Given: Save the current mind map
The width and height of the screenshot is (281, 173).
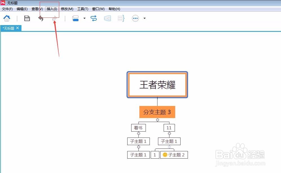Looking at the screenshot, I should click(x=27, y=18).
